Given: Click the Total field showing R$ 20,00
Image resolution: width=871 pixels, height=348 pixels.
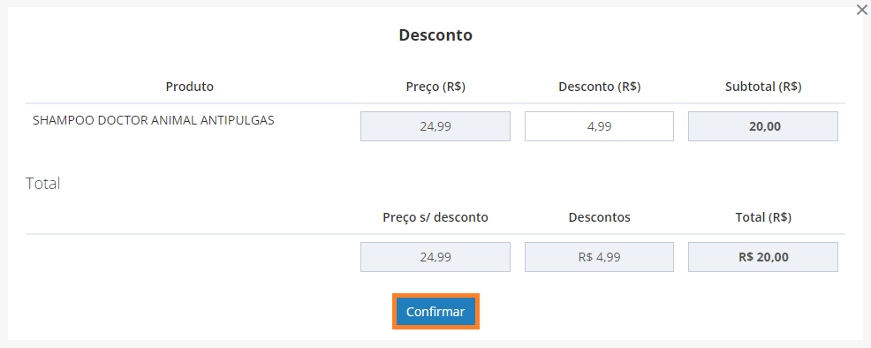Looking at the screenshot, I should click(x=763, y=257).
